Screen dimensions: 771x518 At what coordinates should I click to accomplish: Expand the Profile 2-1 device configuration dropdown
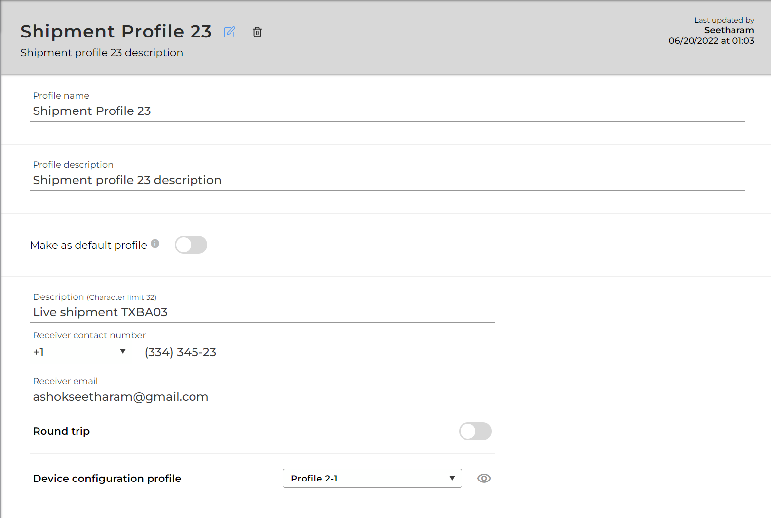[372, 478]
